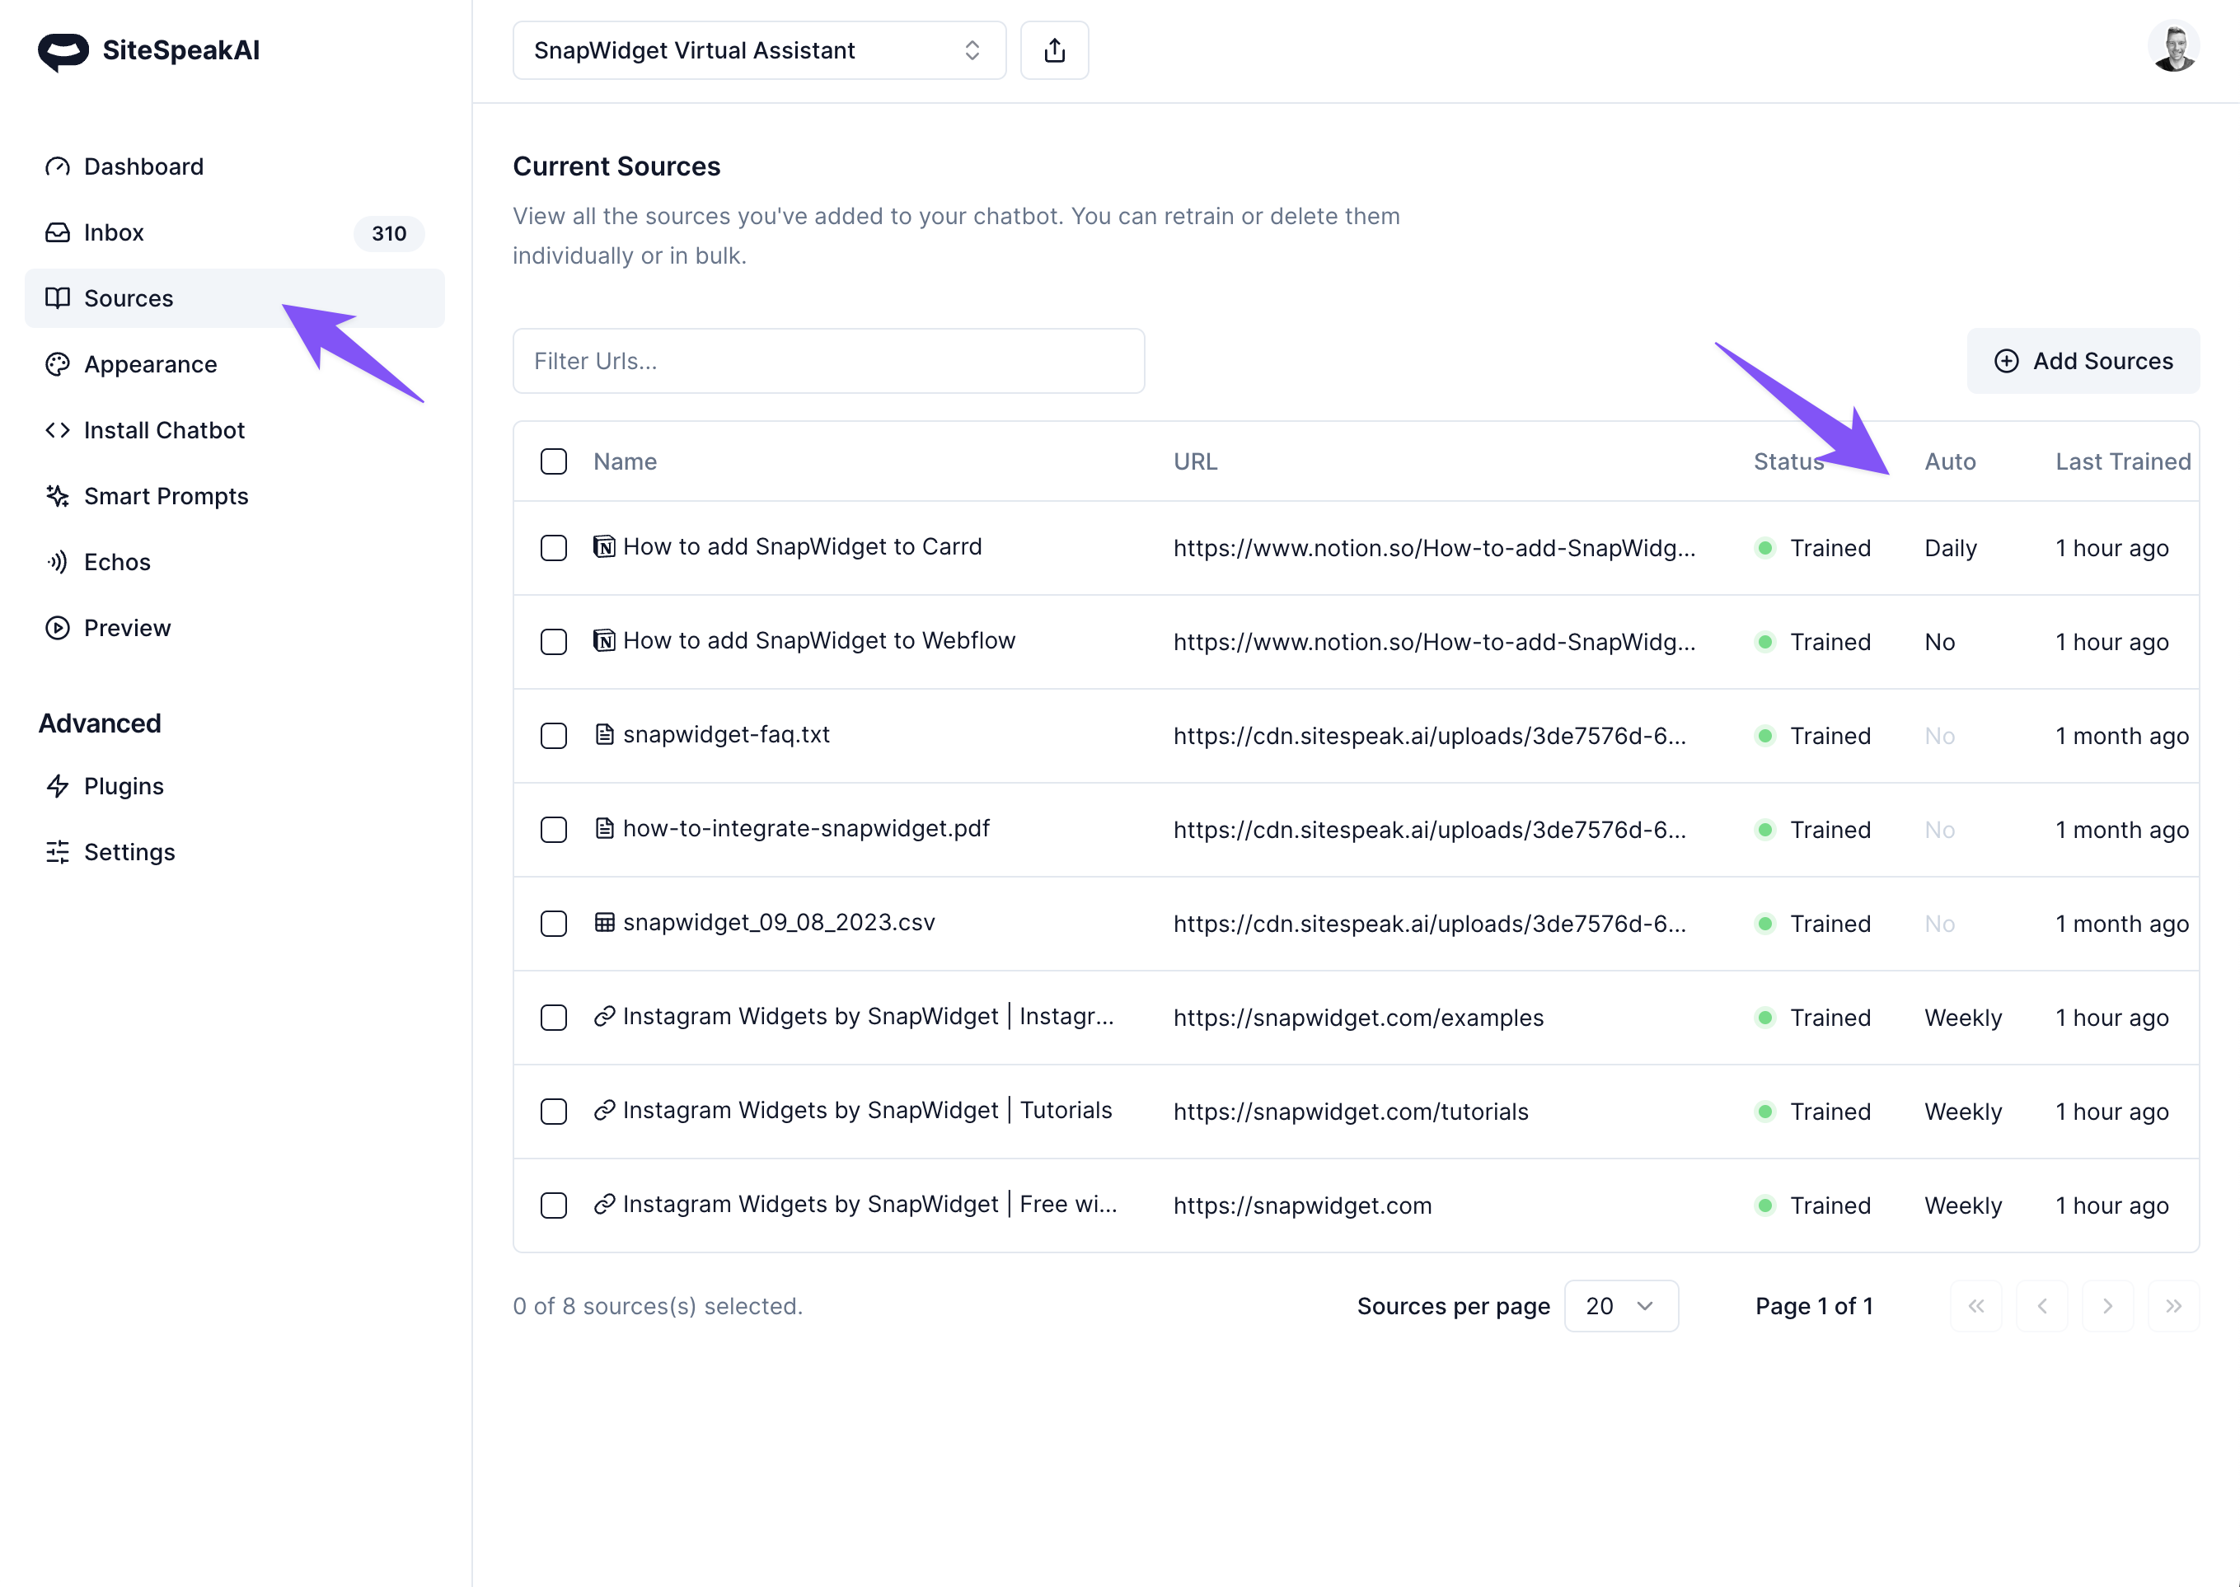The image size is (2240, 1587).
Task: Select the How to add SnapWidget to Webflow checkbox
Action: point(553,641)
